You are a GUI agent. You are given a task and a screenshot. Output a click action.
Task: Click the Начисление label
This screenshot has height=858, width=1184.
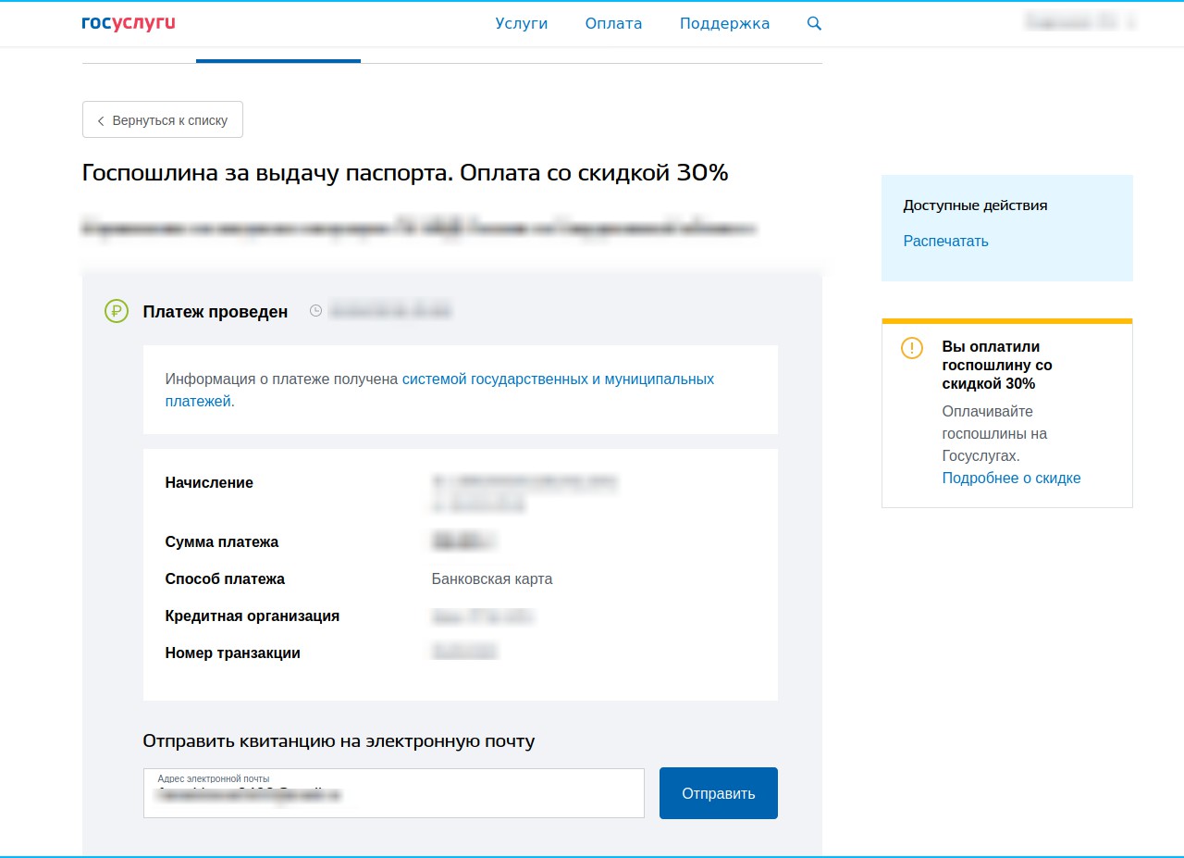pyautogui.click(x=209, y=483)
